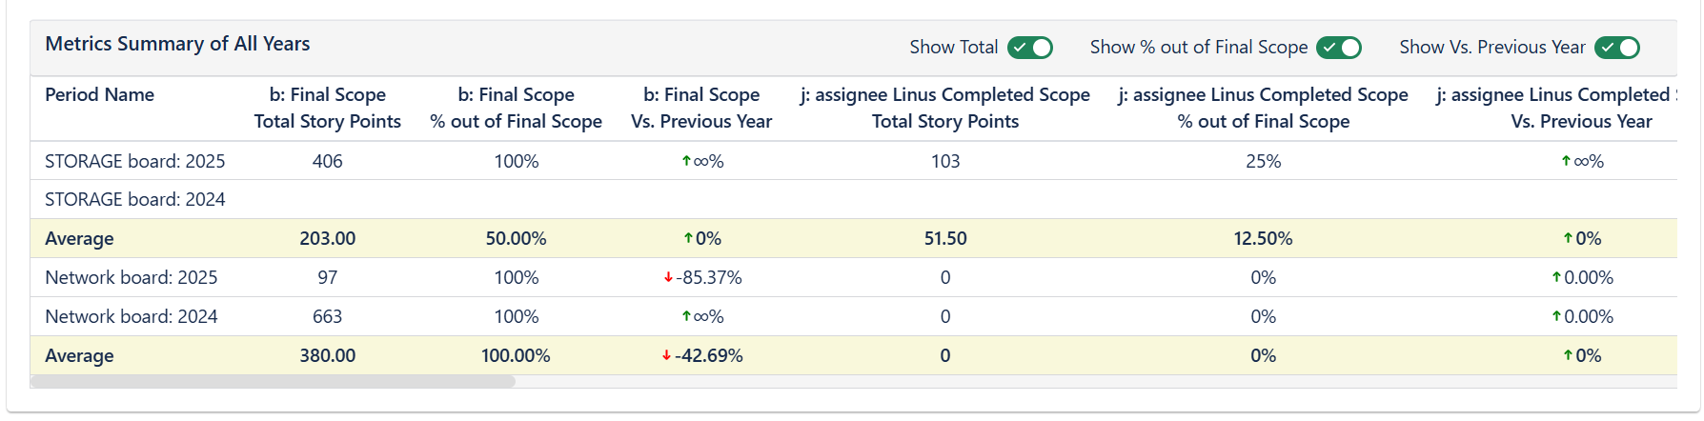The image size is (1704, 421).
Task: Click the 406 story points cell
Action: click(327, 161)
